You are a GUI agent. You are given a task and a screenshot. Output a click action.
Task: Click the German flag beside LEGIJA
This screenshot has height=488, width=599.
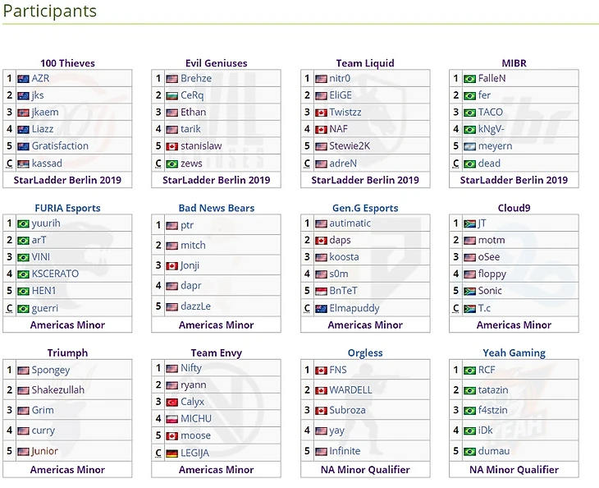(x=171, y=453)
